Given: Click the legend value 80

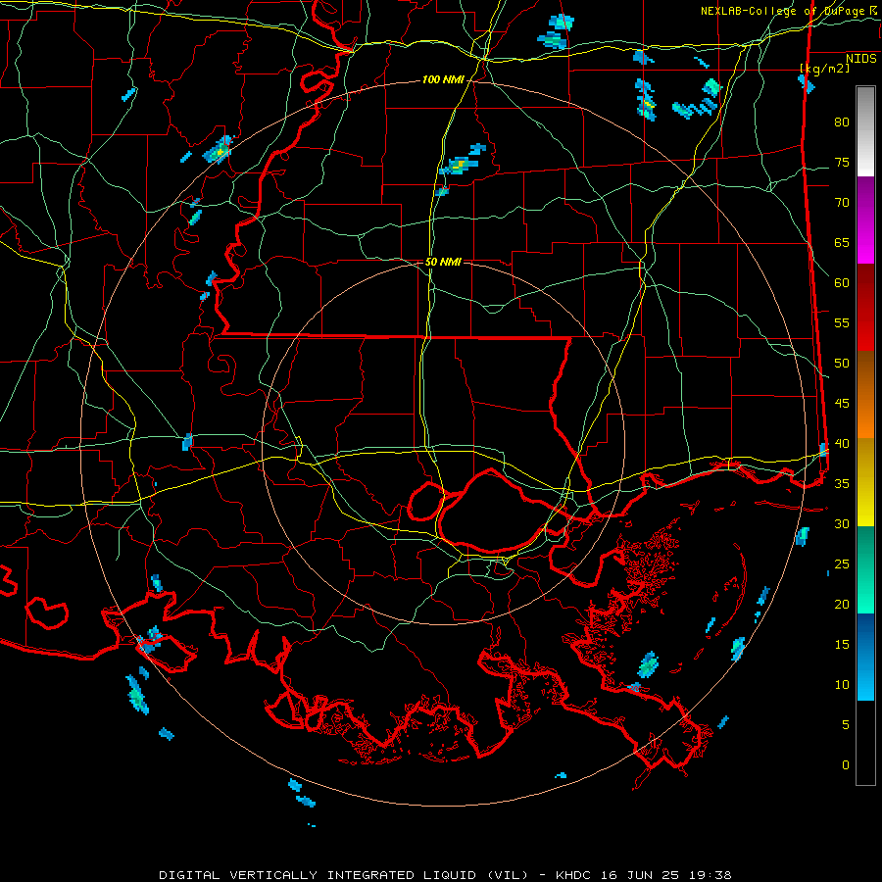Looking at the screenshot, I should 842,122.
